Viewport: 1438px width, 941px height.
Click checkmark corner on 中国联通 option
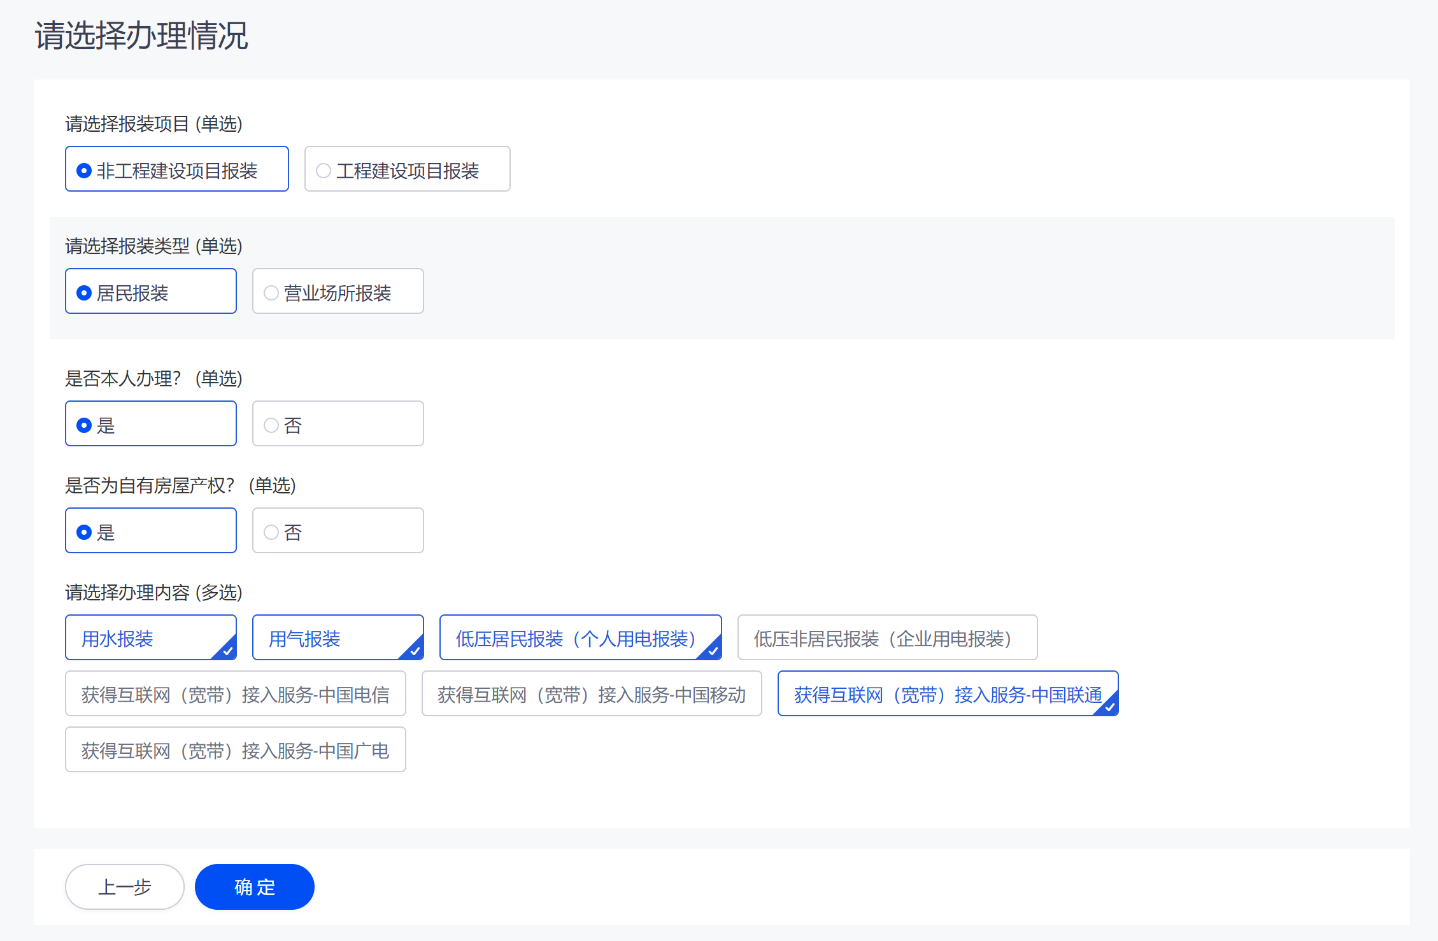pyautogui.click(x=1109, y=707)
